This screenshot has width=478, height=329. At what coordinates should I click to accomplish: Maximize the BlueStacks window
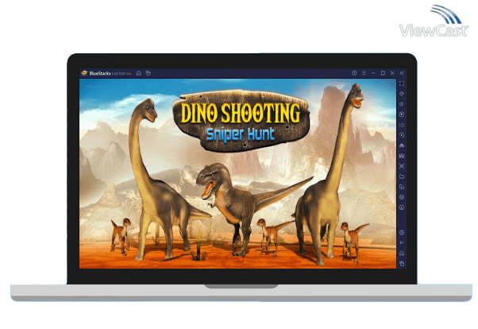pyautogui.click(x=383, y=73)
